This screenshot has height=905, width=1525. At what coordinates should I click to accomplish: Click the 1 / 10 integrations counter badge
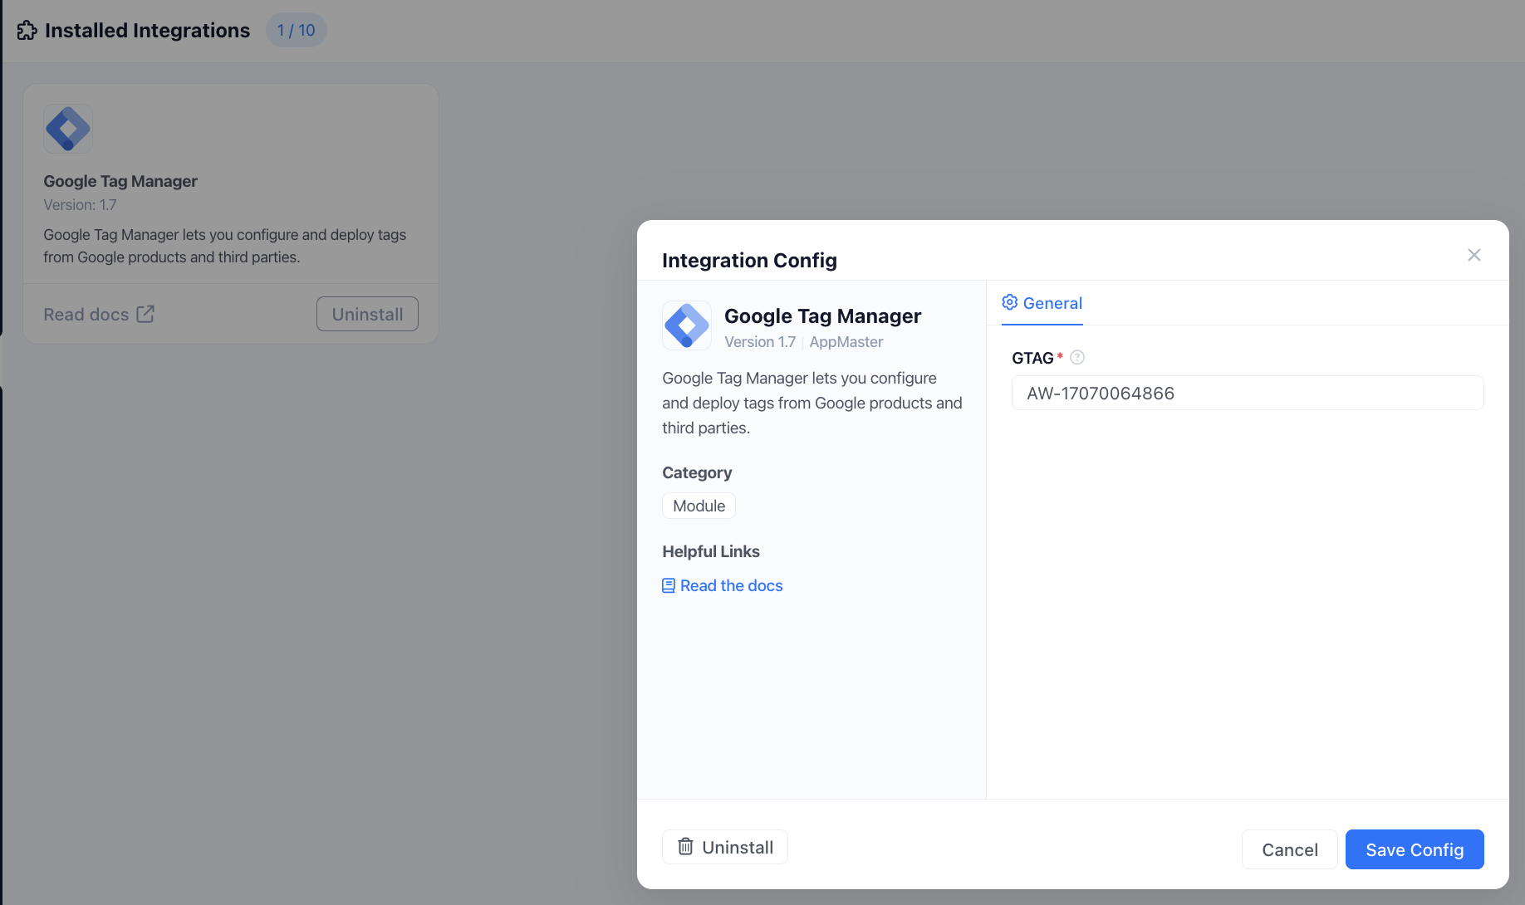pyautogui.click(x=297, y=31)
